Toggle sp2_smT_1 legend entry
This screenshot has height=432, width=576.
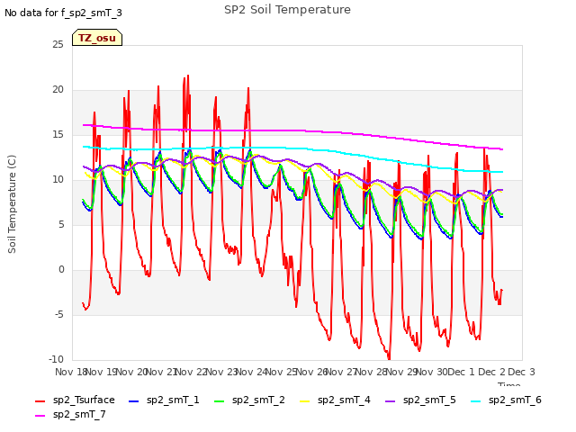tap(164, 400)
